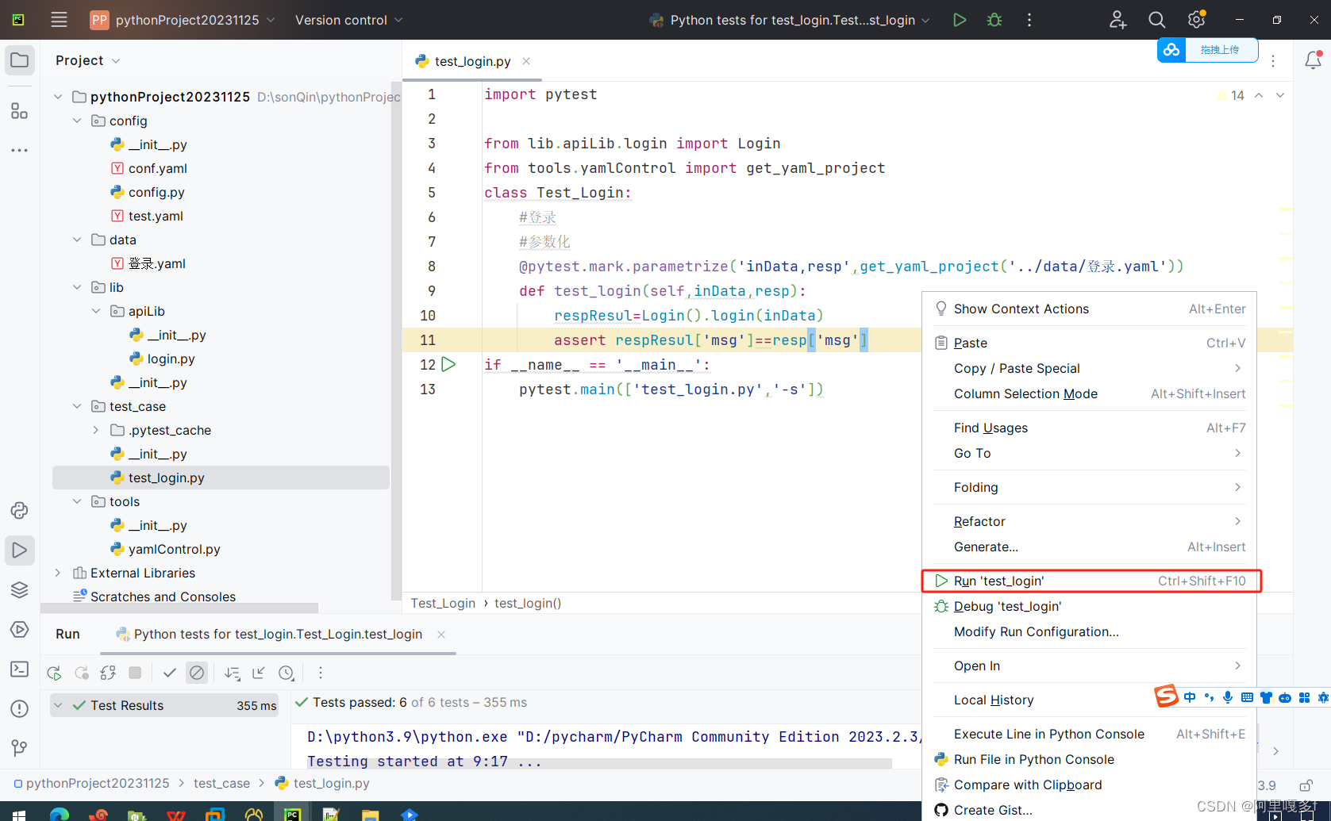Open sort tests options
This screenshot has height=821, width=1331.
tap(232, 673)
